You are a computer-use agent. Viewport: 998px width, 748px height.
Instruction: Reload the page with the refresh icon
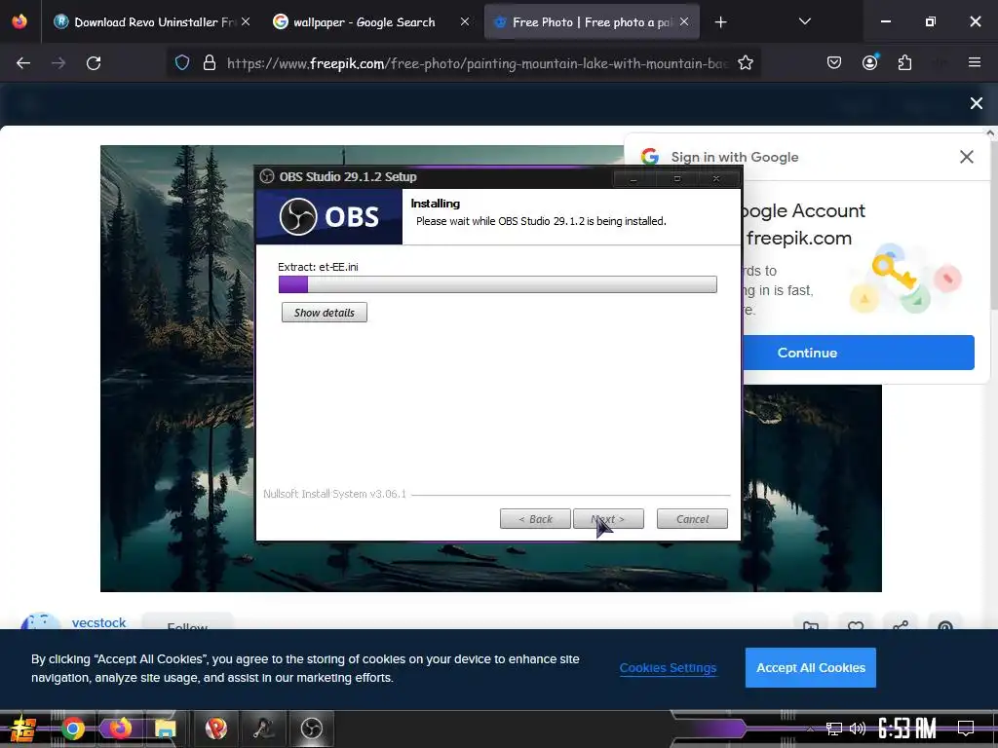(x=94, y=63)
